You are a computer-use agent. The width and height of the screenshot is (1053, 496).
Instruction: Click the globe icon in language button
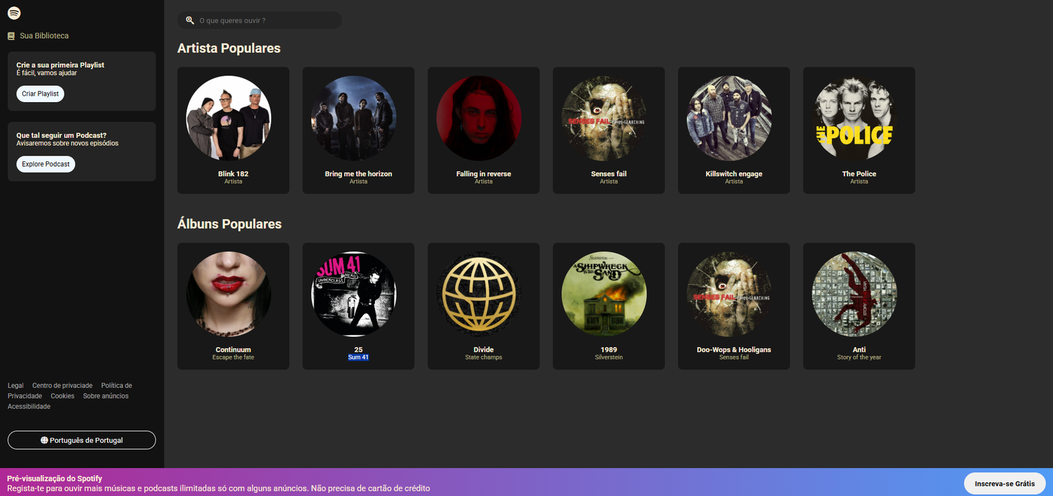coord(44,440)
